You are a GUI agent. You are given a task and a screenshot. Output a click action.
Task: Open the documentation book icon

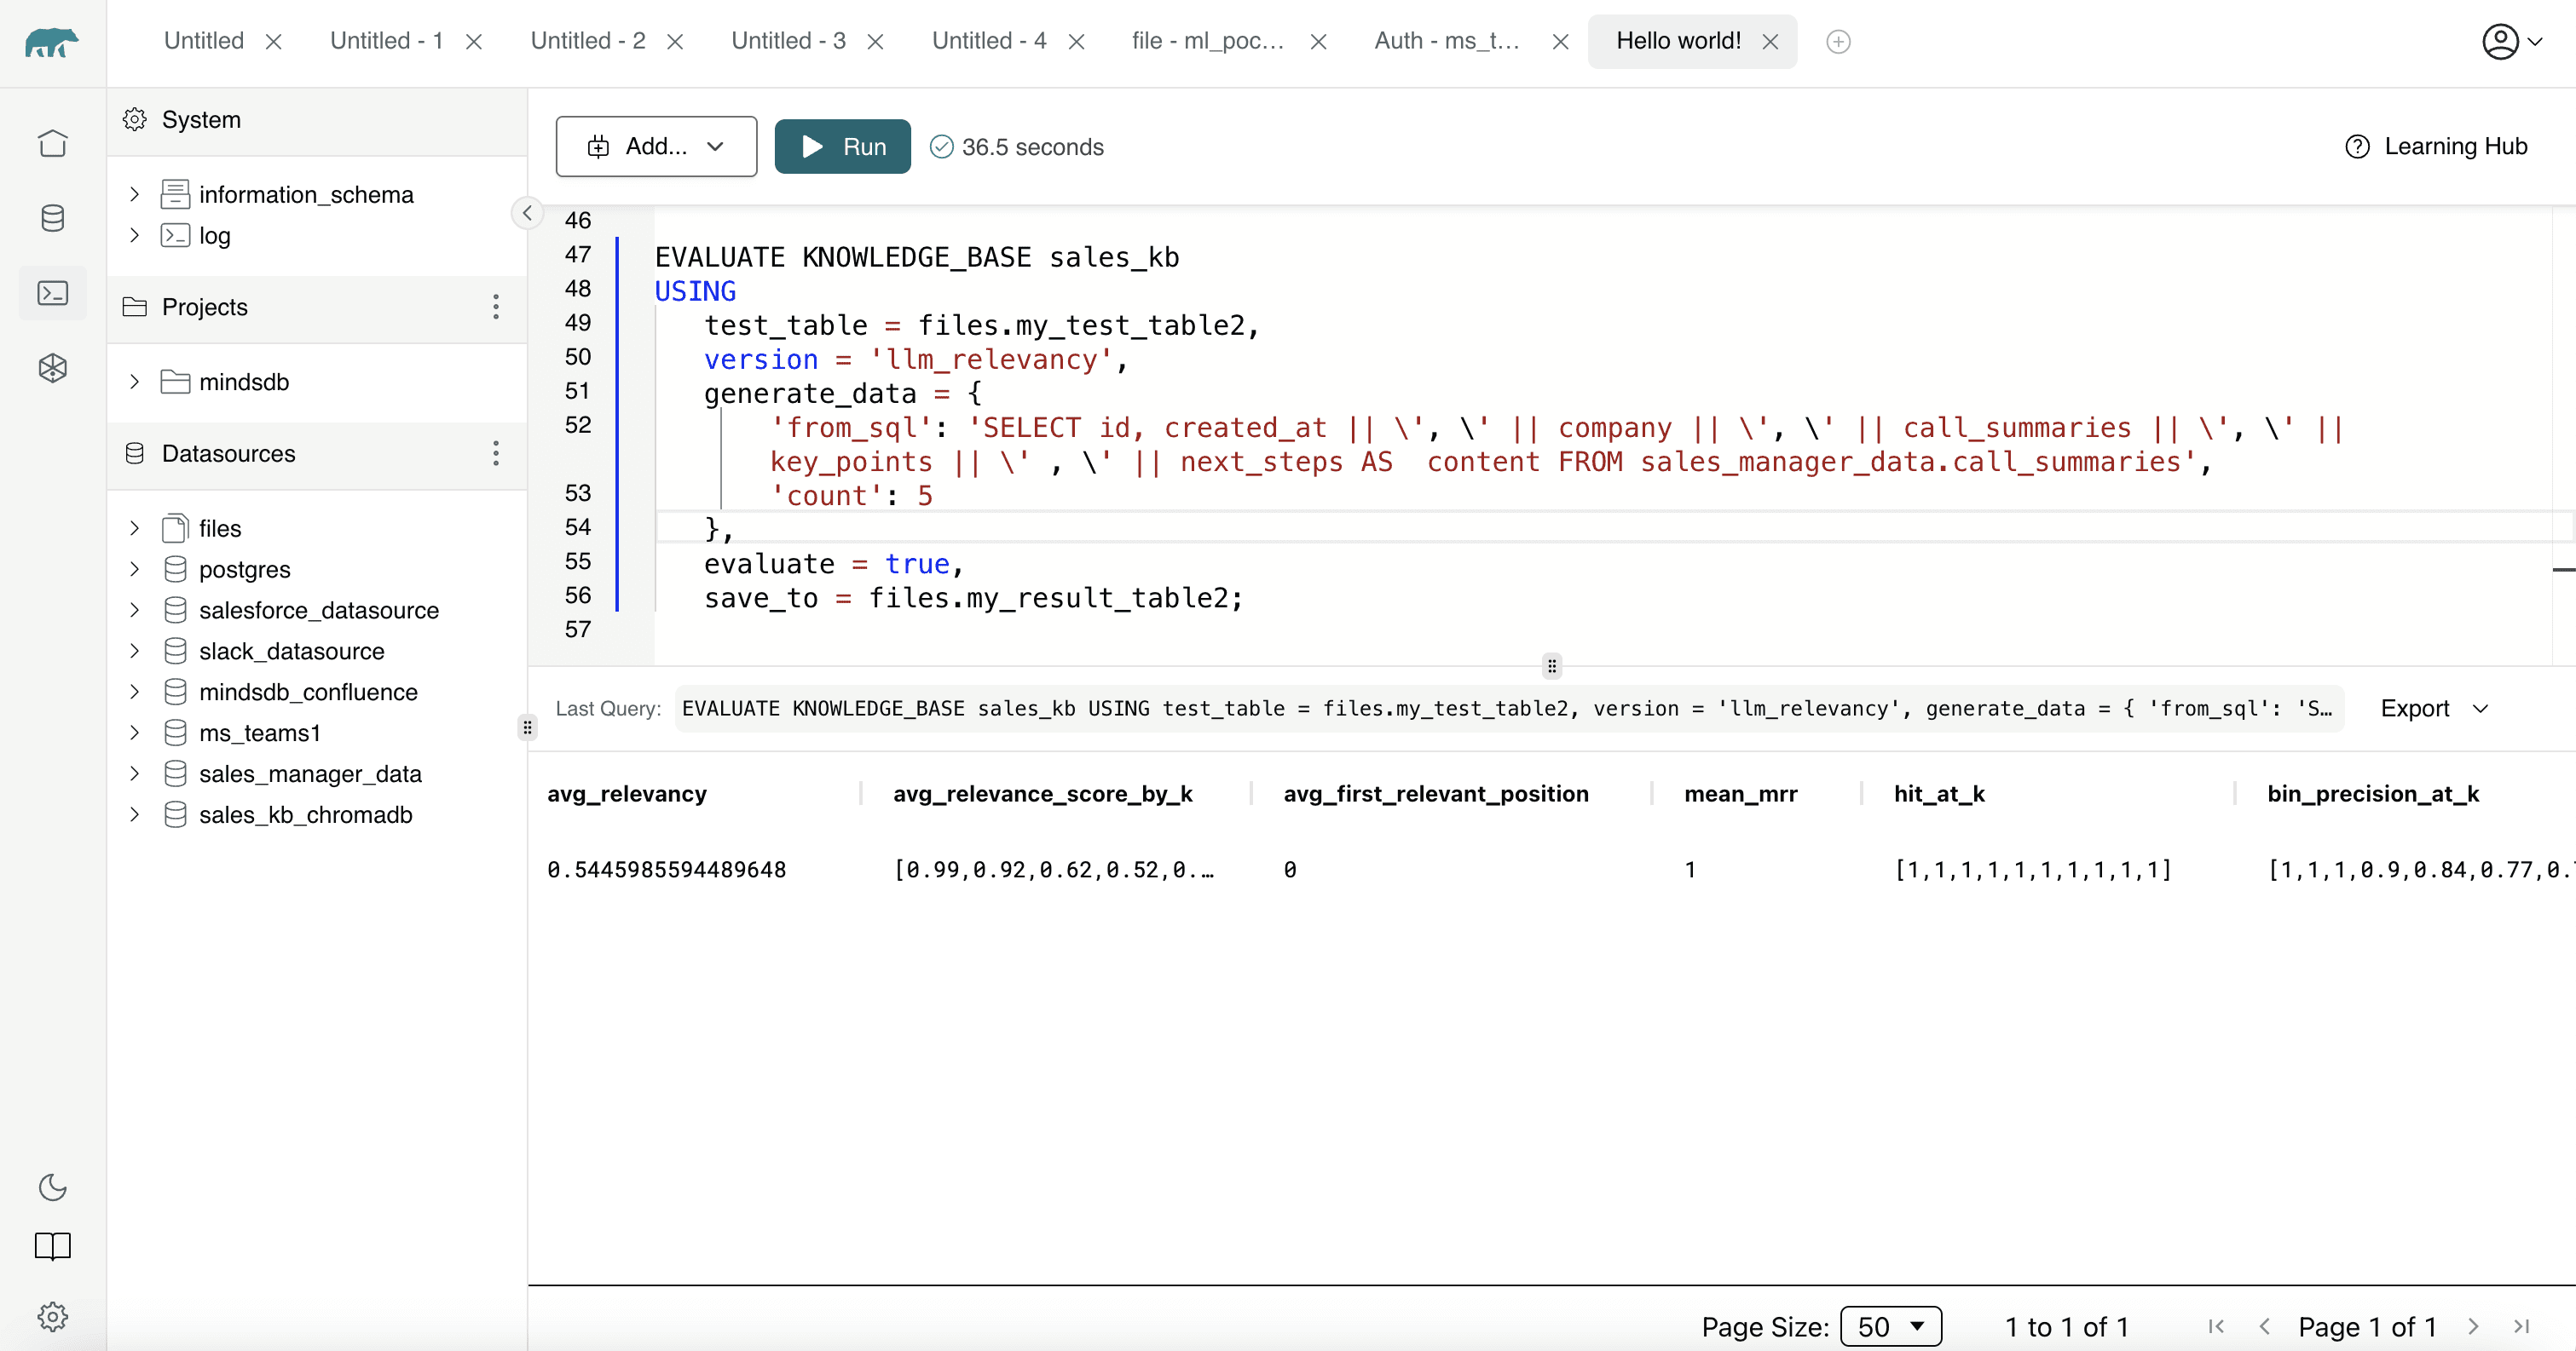pyautogui.click(x=52, y=1246)
